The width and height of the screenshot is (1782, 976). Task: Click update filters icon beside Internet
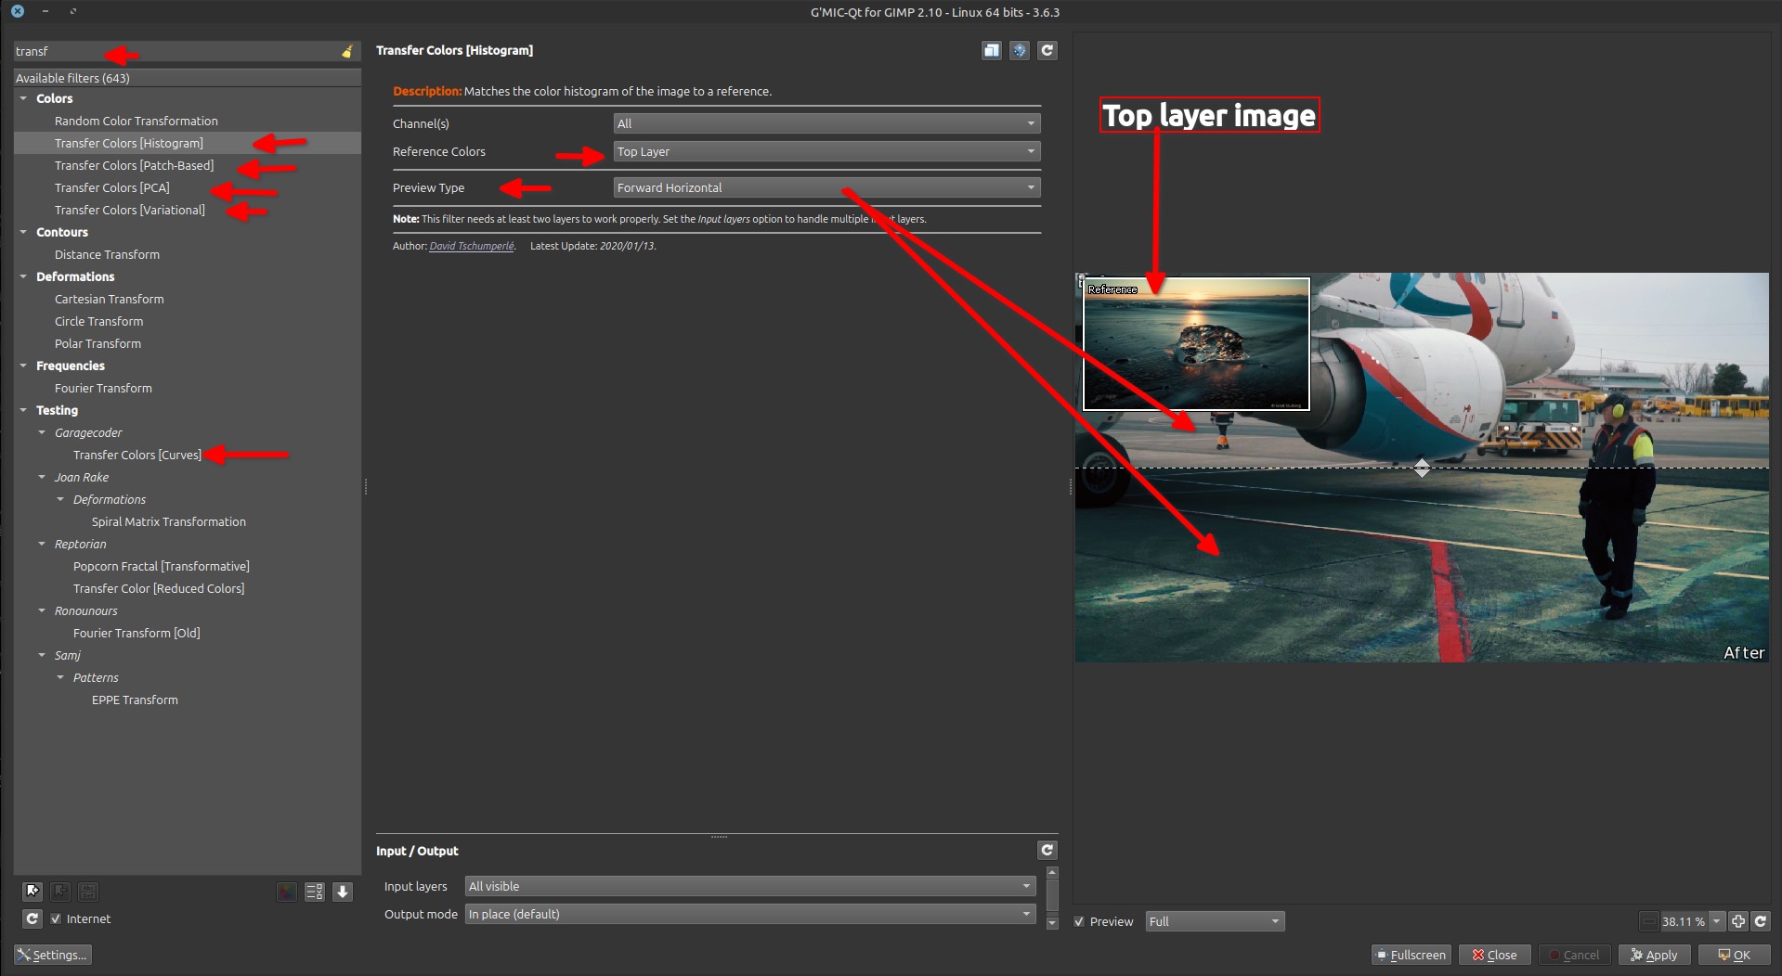[x=33, y=918]
